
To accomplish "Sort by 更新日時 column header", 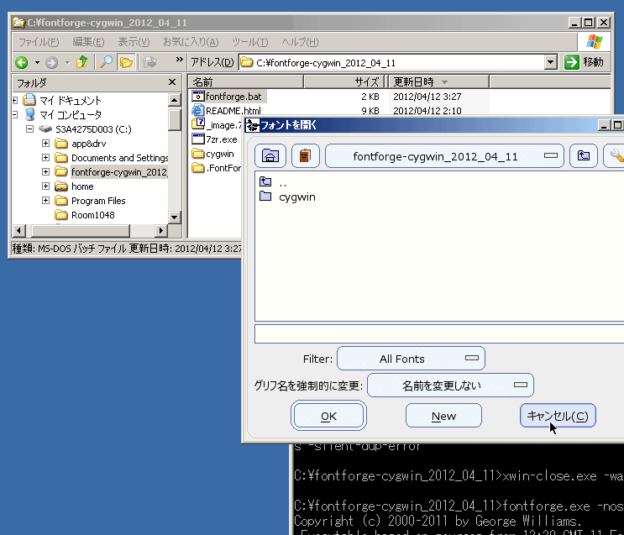I will [x=438, y=82].
